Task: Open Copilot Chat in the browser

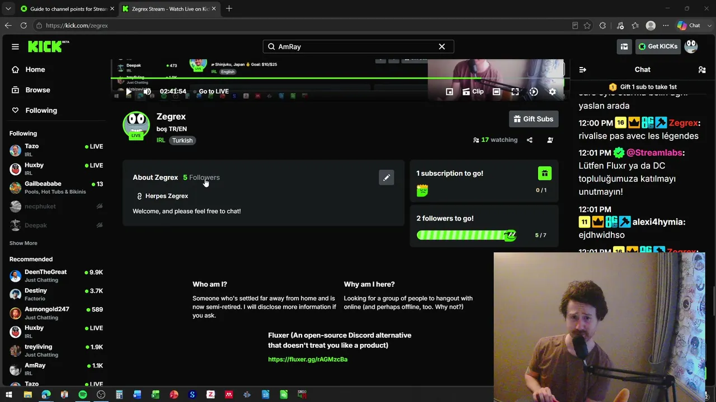Action: [x=689, y=25]
